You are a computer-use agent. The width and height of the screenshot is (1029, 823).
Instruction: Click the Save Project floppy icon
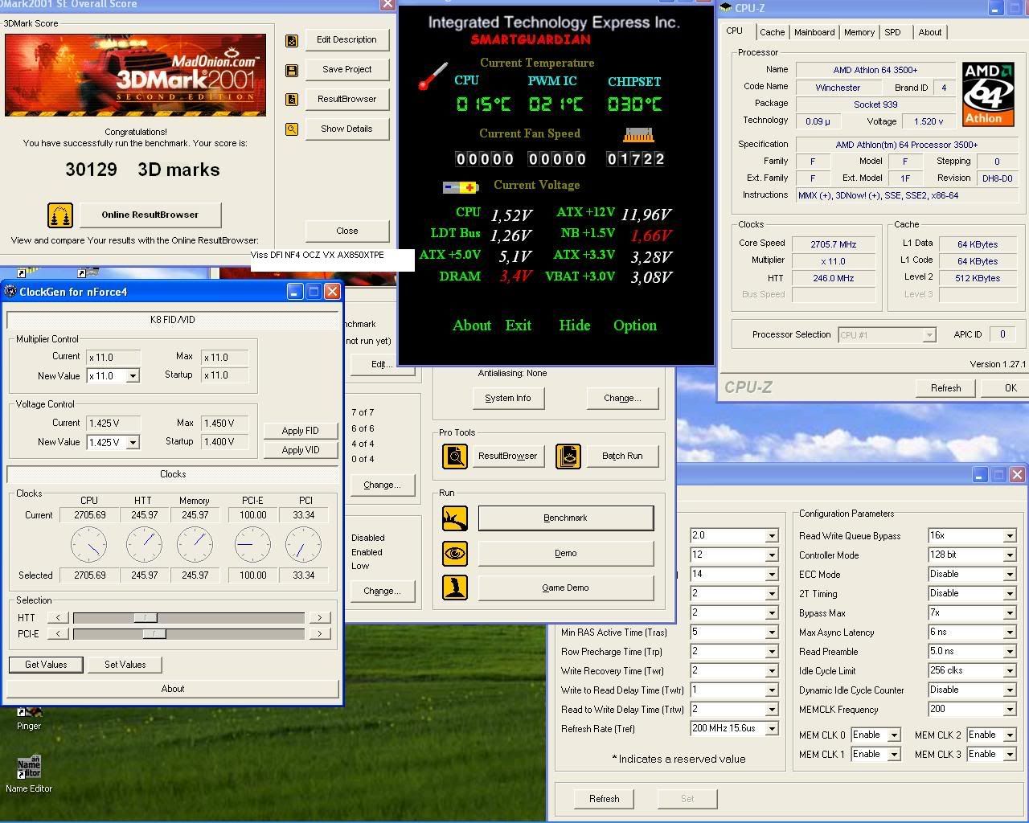(292, 70)
